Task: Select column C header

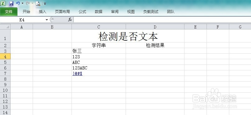Action: (x=99, y=27)
